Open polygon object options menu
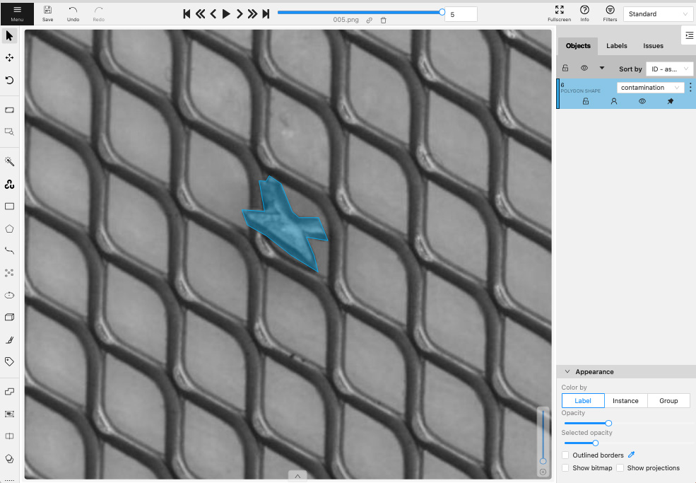This screenshot has width=696, height=483. 690,88
